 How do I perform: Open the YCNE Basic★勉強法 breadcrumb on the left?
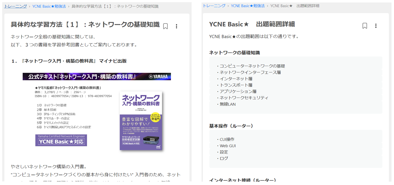49,6
